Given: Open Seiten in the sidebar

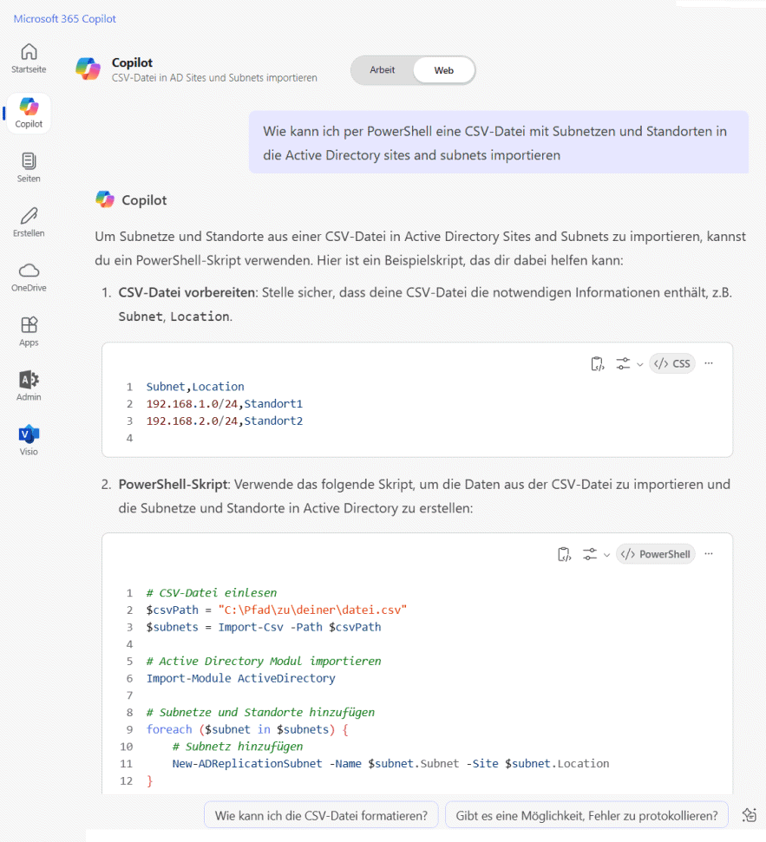Looking at the screenshot, I should [x=29, y=167].
